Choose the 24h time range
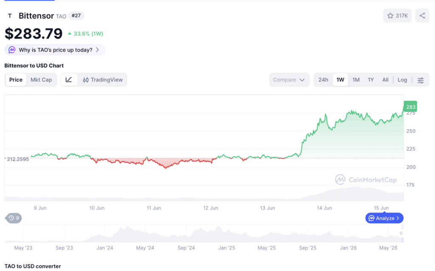 pyautogui.click(x=323, y=80)
